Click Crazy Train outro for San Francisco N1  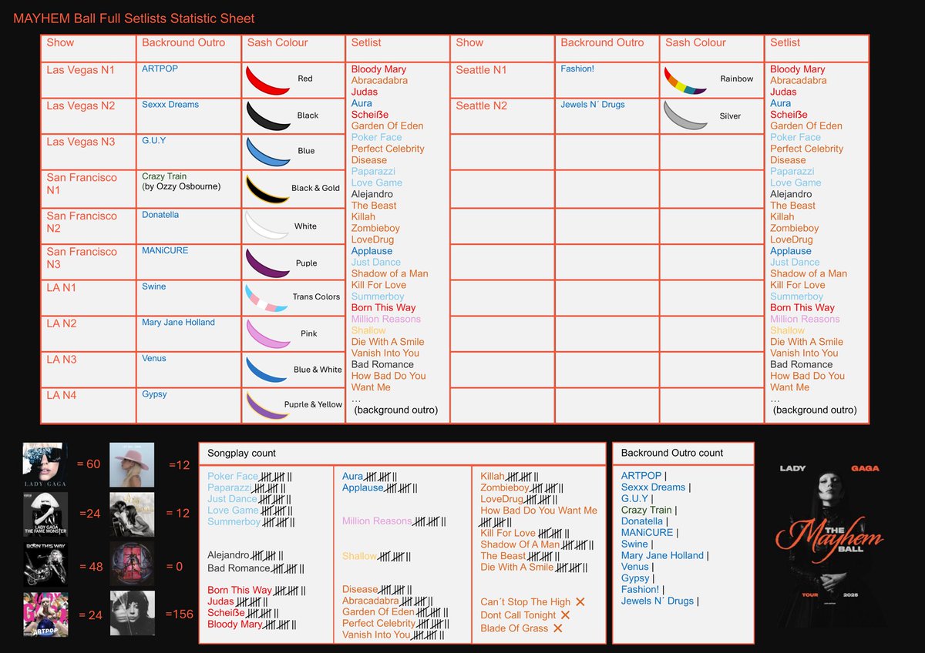click(x=165, y=176)
